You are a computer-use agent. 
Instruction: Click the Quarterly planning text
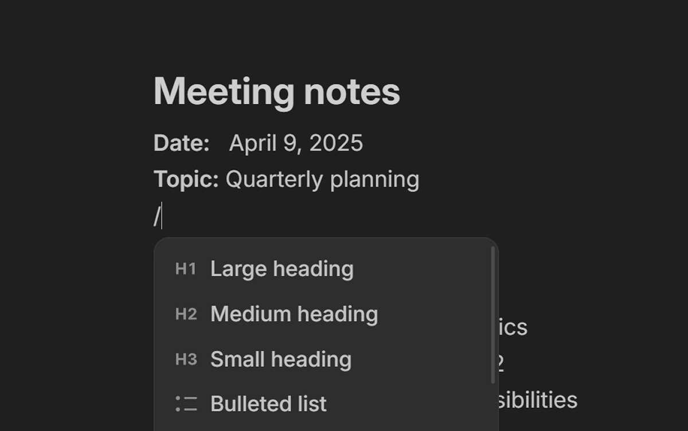coord(322,179)
